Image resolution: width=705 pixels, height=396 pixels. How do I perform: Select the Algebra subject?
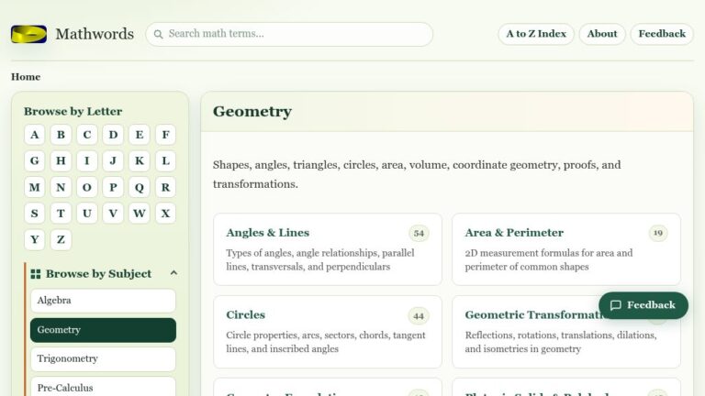(103, 301)
